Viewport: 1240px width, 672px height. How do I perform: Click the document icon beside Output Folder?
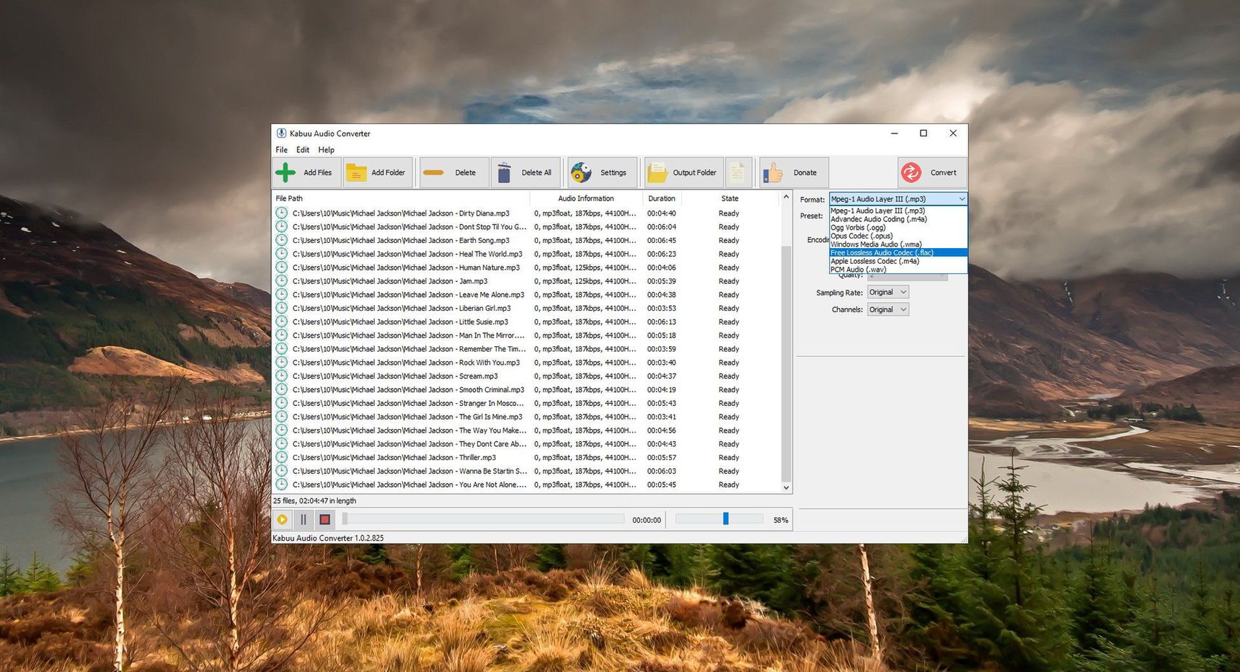(x=738, y=172)
